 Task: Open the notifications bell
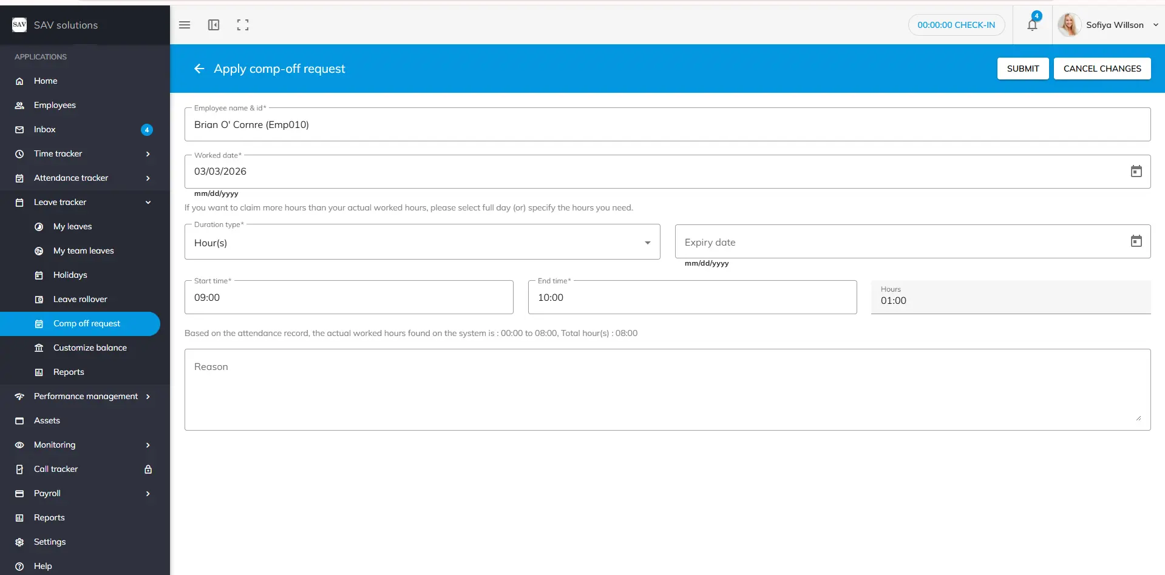[1032, 25]
